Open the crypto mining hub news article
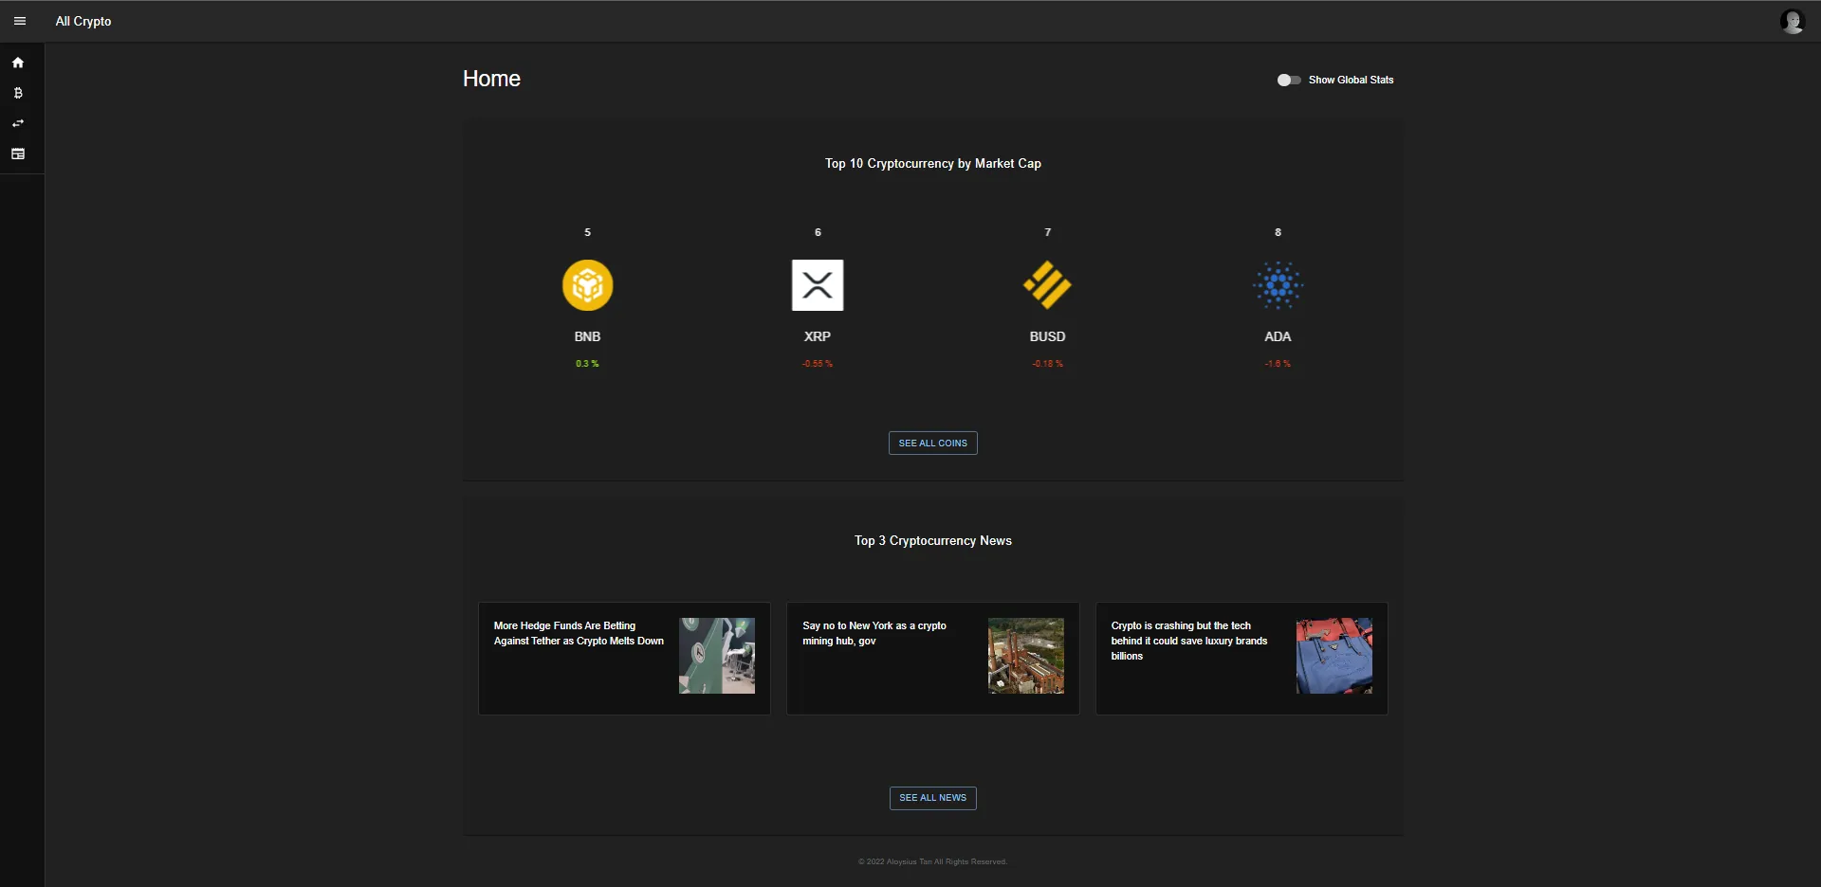The image size is (1821, 887). pos(932,658)
